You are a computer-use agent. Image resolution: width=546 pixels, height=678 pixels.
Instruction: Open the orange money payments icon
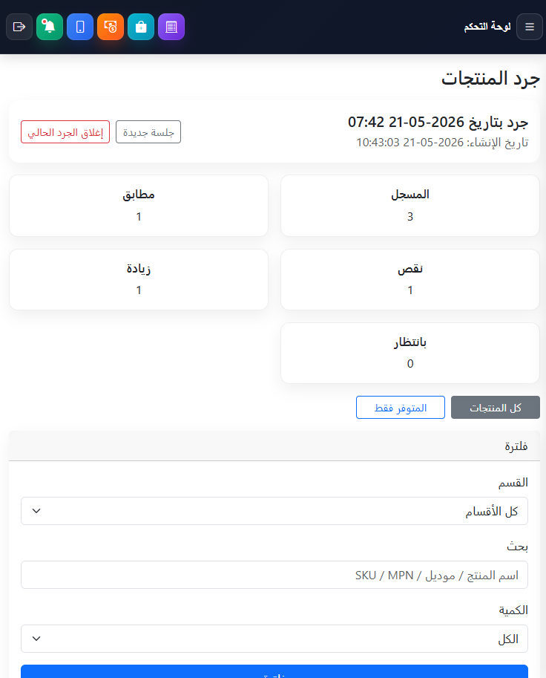(x=111, y=27)
